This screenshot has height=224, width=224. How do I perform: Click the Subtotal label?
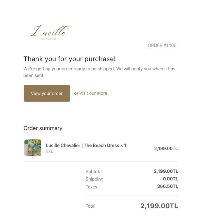[x=94, y=171]
